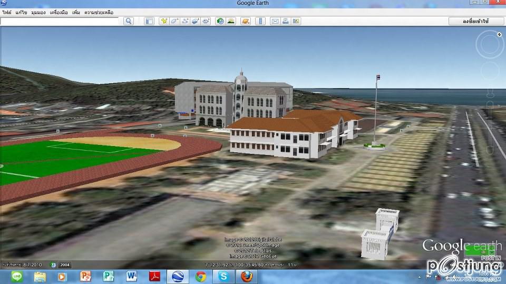Open Skype from the taskbar
Screen dimensions: 506x284
tap(223, 277)
